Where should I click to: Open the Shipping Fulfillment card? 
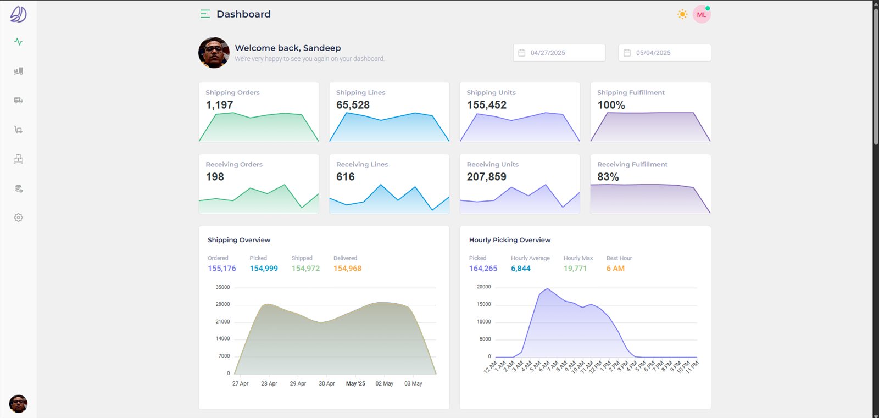pos(650,112)
